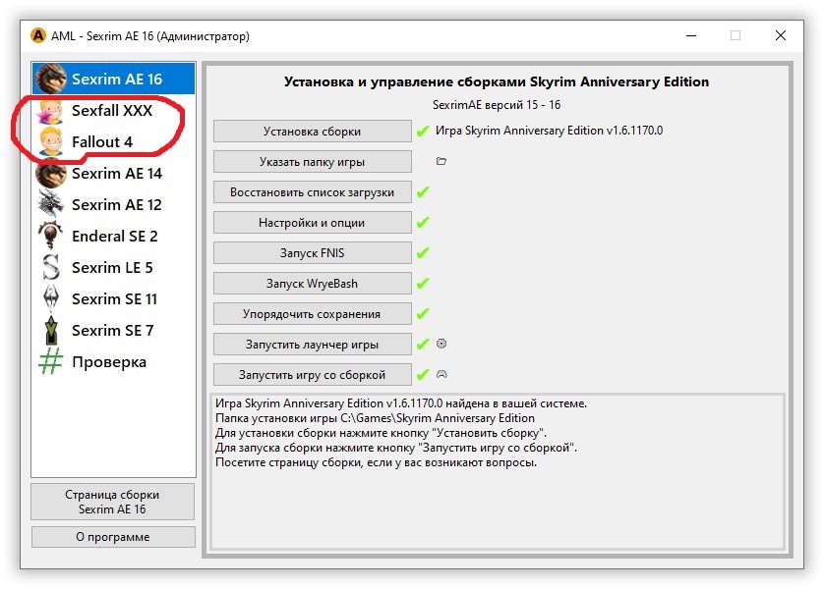Click the gear icon next to launcher button
This screenshot has width=824, height=589.
point(441,344)
